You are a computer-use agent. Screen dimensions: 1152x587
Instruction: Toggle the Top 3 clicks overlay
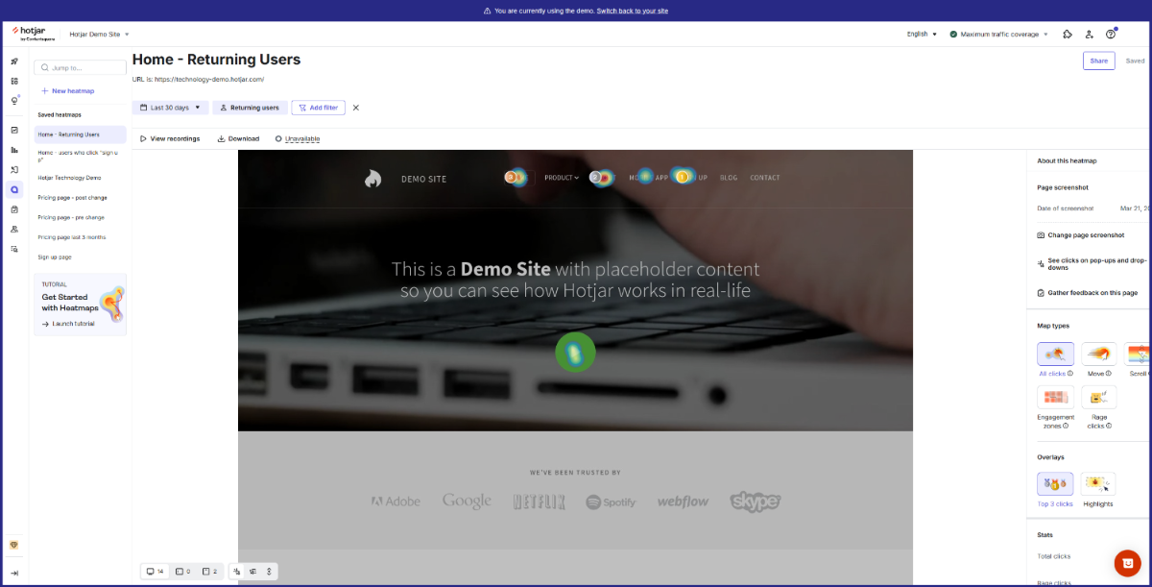tap(1055, 484)
